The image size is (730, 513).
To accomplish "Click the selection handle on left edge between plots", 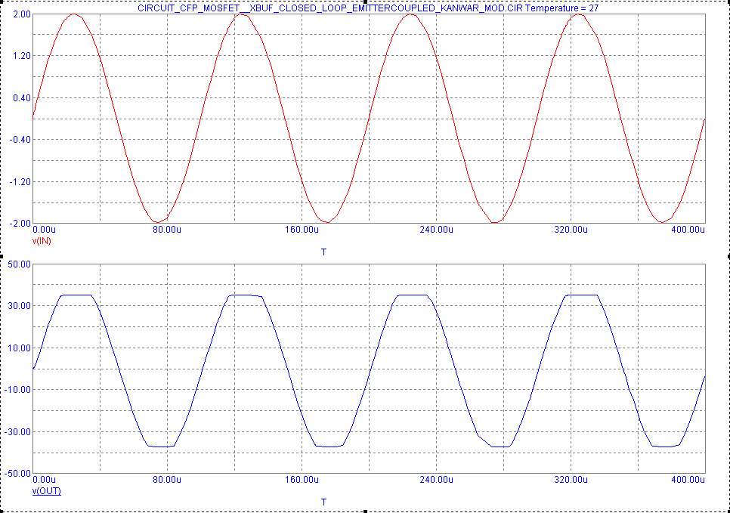I will (2, 257).
